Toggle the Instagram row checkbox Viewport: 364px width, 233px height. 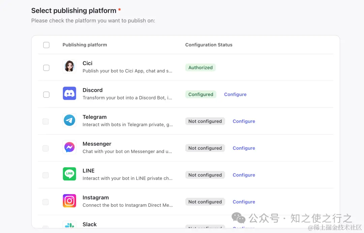click(x=45, y=202)
